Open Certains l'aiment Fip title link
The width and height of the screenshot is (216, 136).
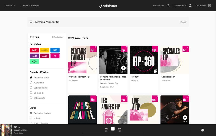[x=79, y=77]
